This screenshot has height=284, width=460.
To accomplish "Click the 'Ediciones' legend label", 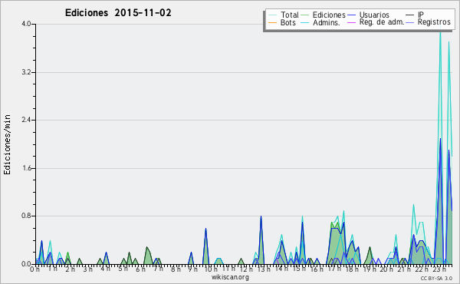I will tap(329, 15).
